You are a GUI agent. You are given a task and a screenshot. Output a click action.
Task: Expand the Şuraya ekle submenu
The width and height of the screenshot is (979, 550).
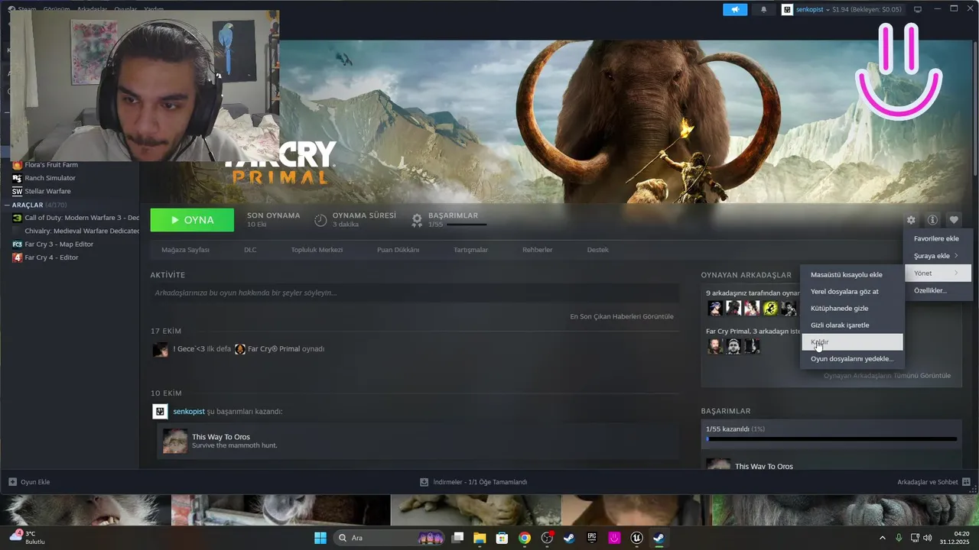point(936,256)
